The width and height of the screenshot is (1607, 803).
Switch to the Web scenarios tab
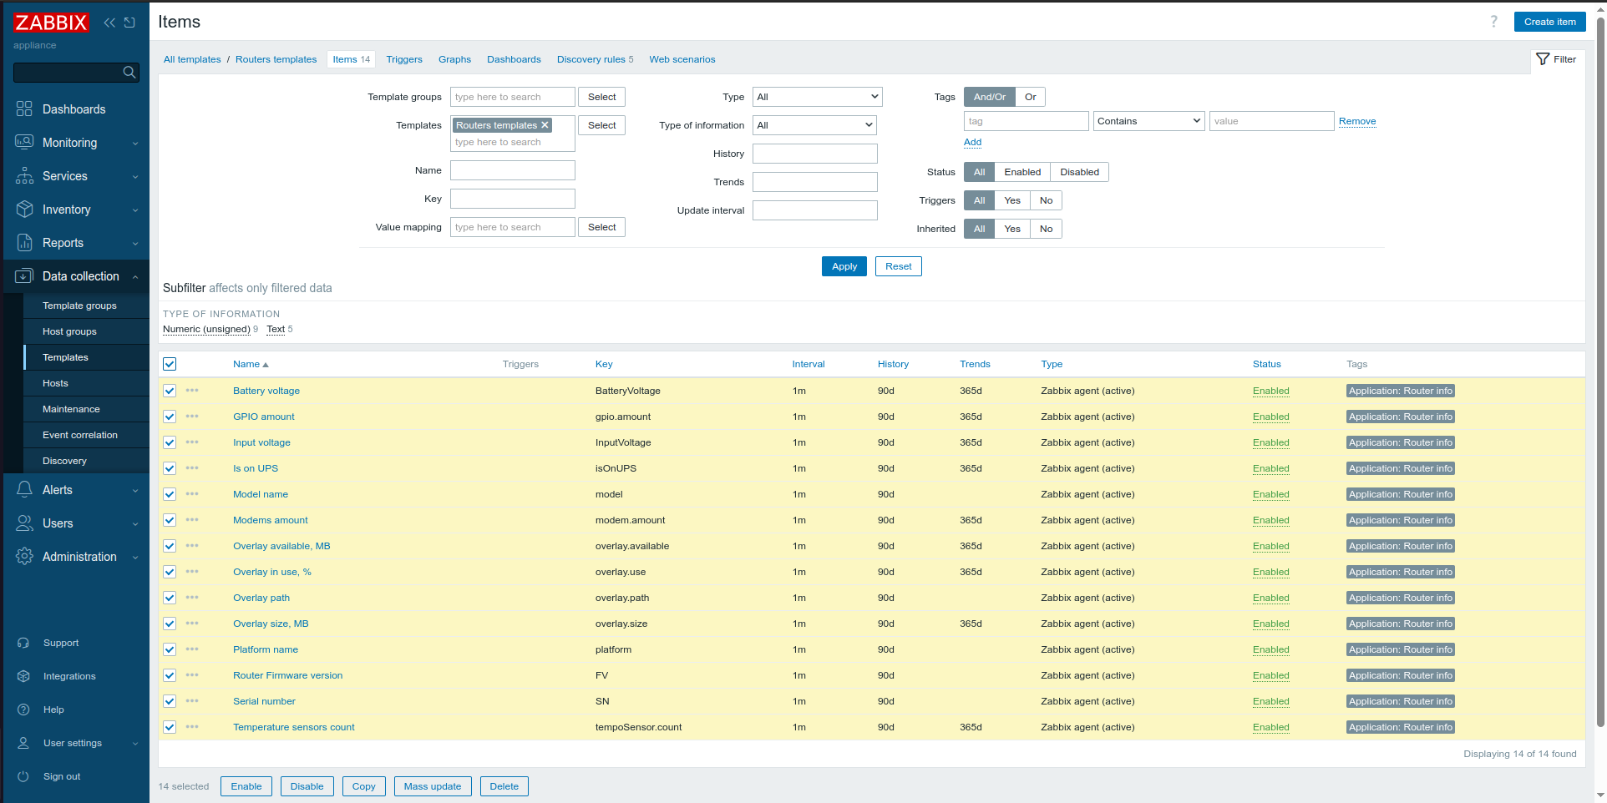(x=682, y=59)
